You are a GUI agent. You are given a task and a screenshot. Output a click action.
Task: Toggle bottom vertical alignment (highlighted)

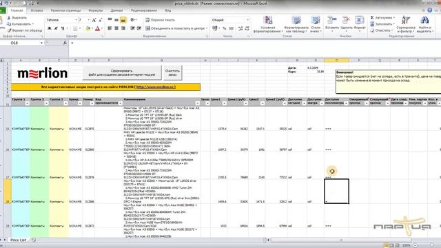[x=123, y=20]
